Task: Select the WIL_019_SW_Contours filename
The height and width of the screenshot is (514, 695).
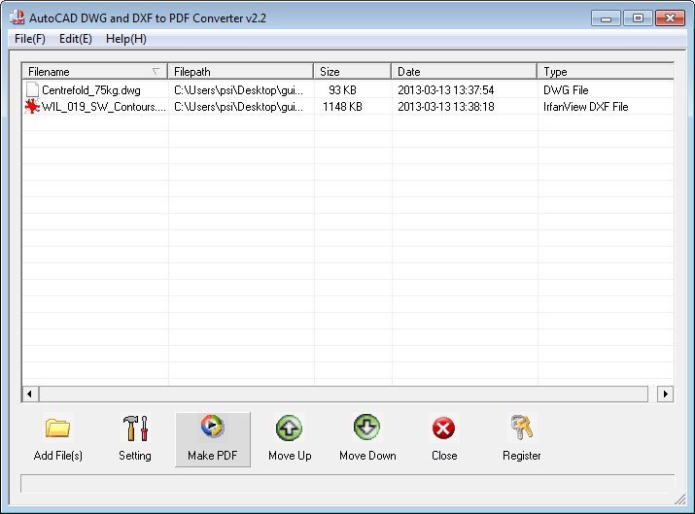Action: click(x=104, y=107)
